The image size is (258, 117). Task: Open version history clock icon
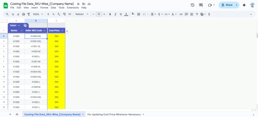click(x=192, y=5)
